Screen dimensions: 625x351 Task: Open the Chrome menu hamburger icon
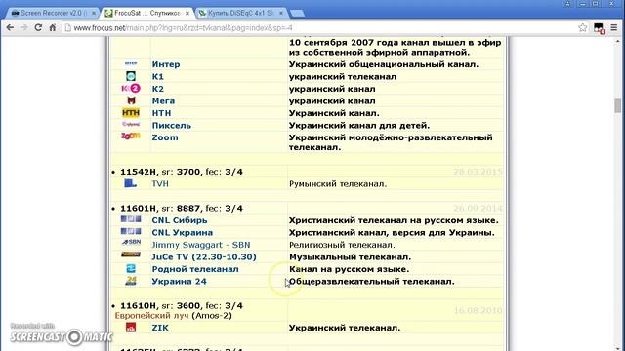coord(614,27)
